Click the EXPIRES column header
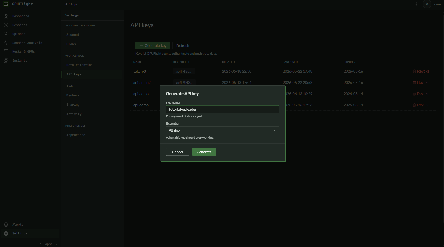This screenshot has width=444, height=247. [349, 62]
